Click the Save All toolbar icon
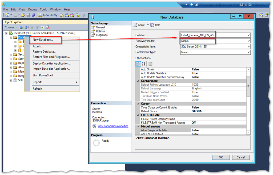The width and height of the screenshot is (273, 175). 33,15
